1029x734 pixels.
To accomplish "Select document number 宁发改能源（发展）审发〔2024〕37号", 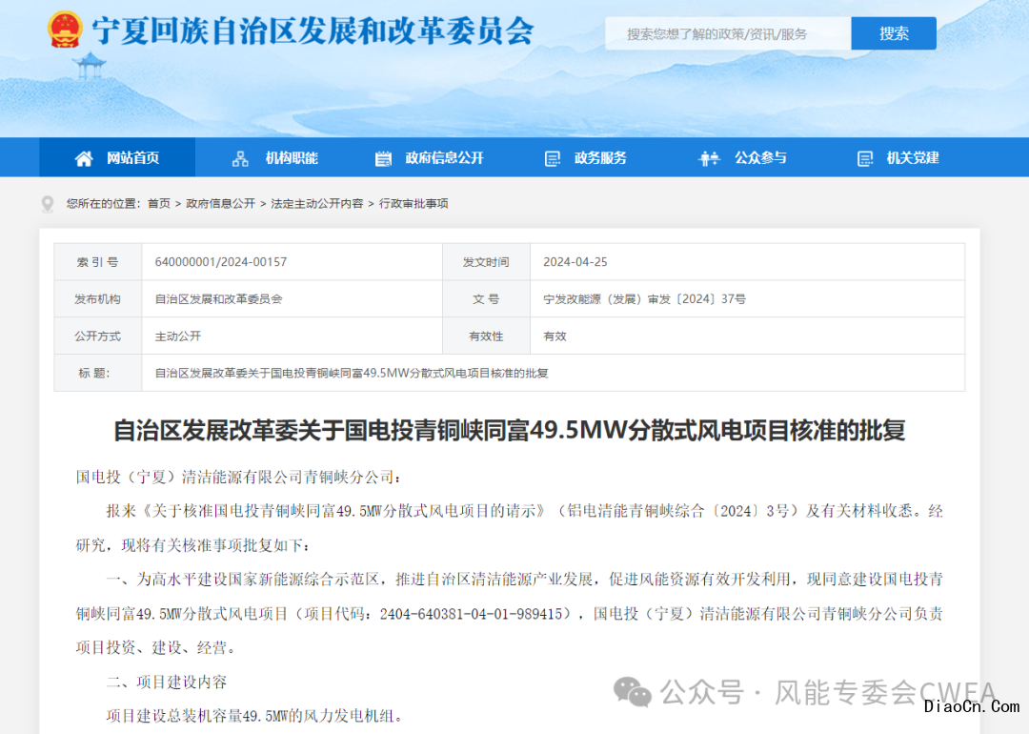I will tap(644, 299).
